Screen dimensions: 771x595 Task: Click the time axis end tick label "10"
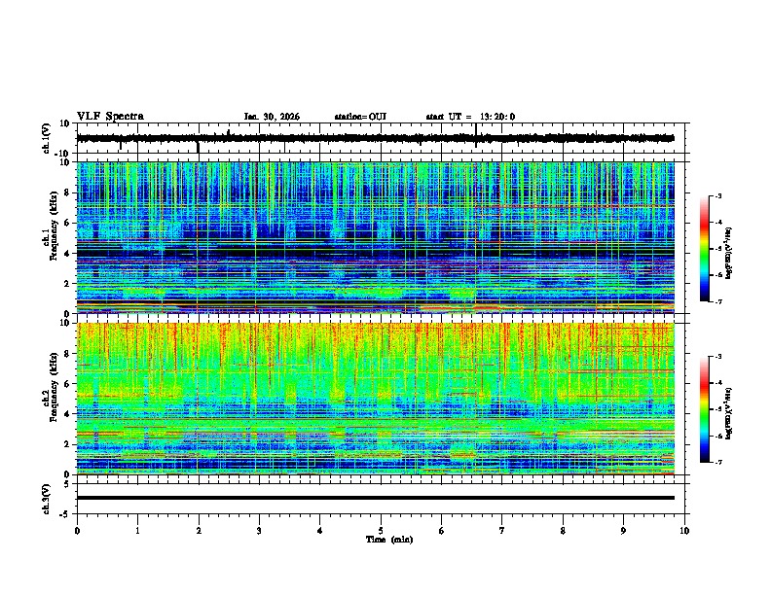(684, 531)
